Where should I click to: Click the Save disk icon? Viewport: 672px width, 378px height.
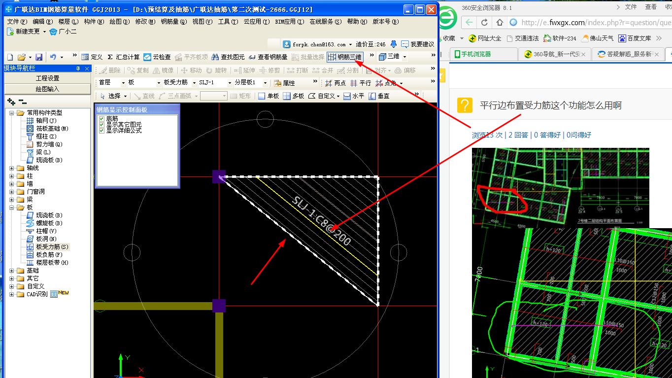click(39, 57)
